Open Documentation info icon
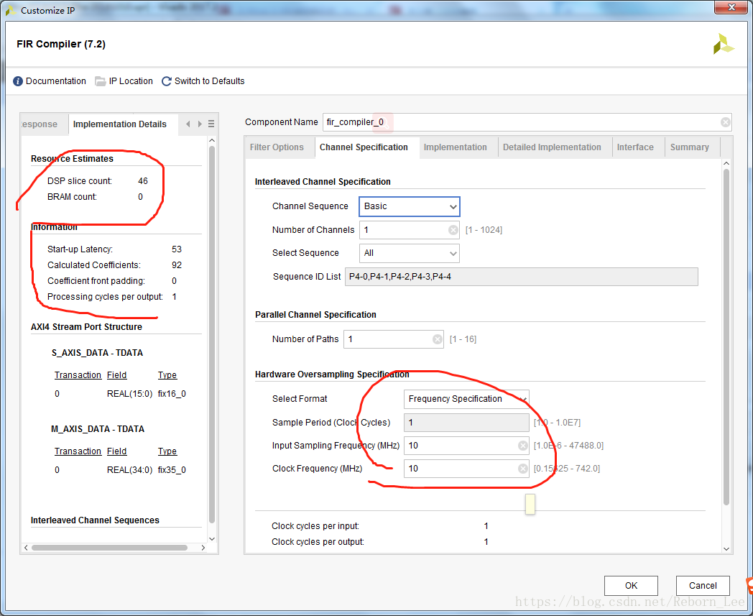753x616 pixels. (18, 81)
